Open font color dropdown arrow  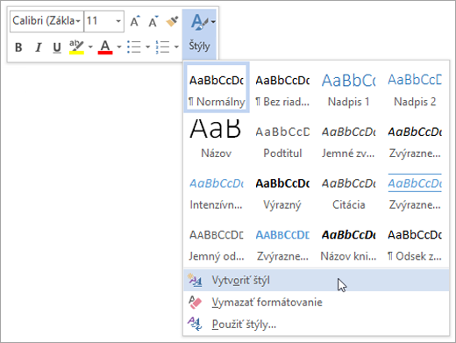[119, 47]
